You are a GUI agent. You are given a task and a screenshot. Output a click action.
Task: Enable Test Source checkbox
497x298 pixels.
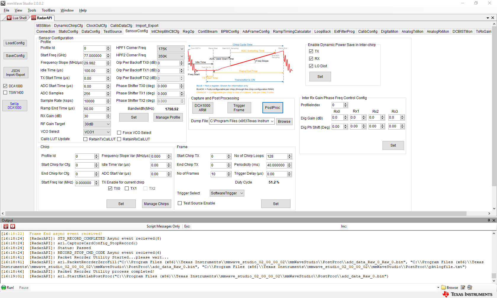(180, 203)
